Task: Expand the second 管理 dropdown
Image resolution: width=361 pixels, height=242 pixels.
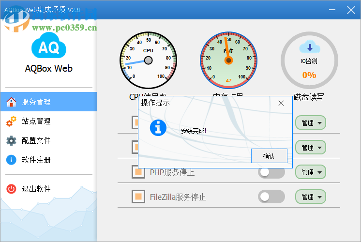Action: [311, 147]
